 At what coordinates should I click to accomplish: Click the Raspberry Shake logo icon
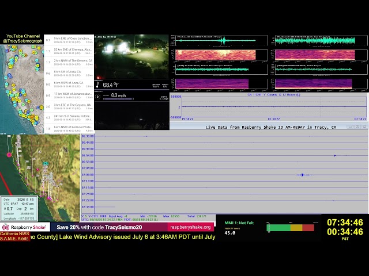tap(6, 227)
